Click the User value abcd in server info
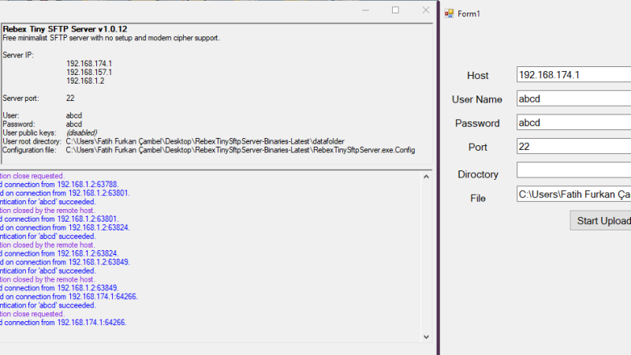Viewport: 631px width, 355px height. 74,115
